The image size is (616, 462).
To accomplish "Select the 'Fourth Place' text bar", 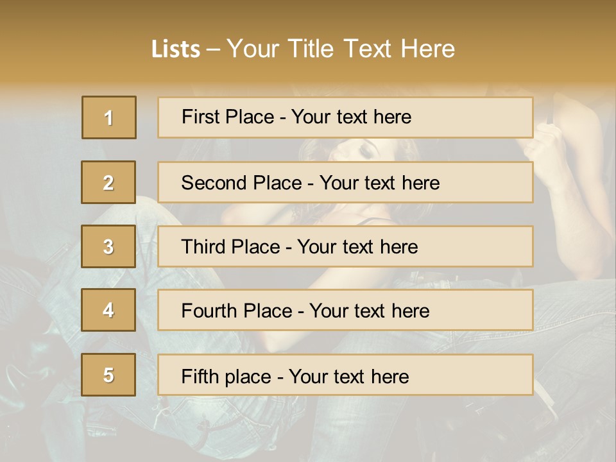I will 345,311.
